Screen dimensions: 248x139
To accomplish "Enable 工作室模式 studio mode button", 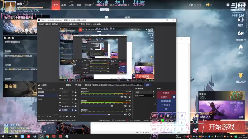I will tap(166, 105).
